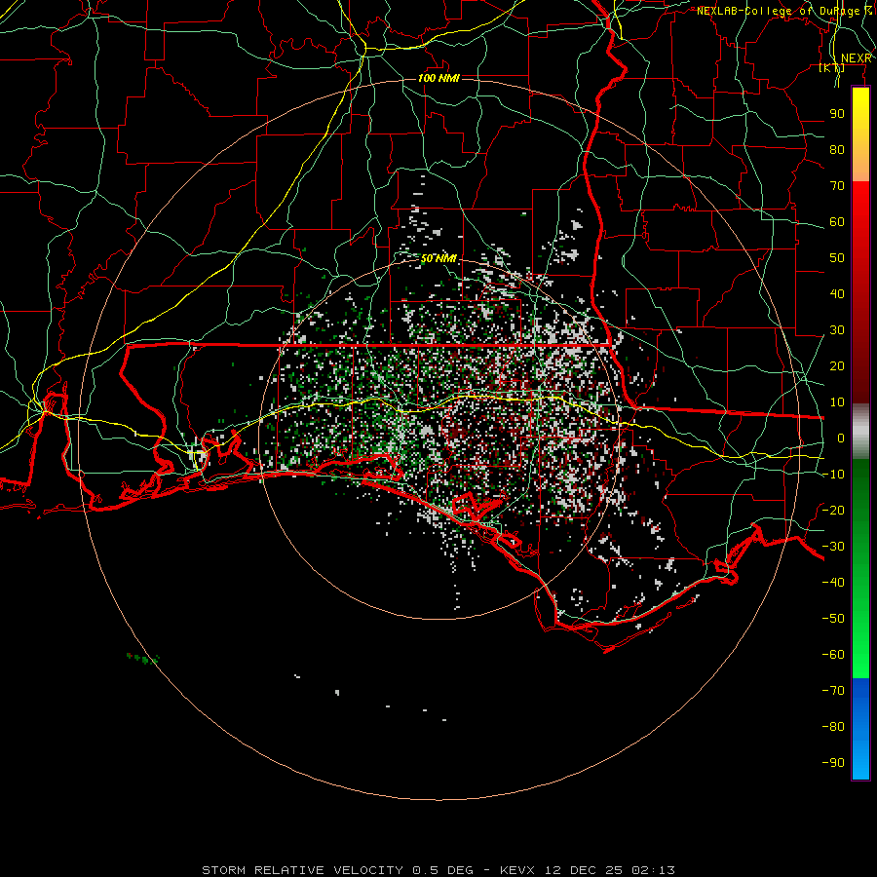Viewport: 877px width, 877px height.
Task: Click the blue bottom segment of color bar
Action: (x=860, y=729)
